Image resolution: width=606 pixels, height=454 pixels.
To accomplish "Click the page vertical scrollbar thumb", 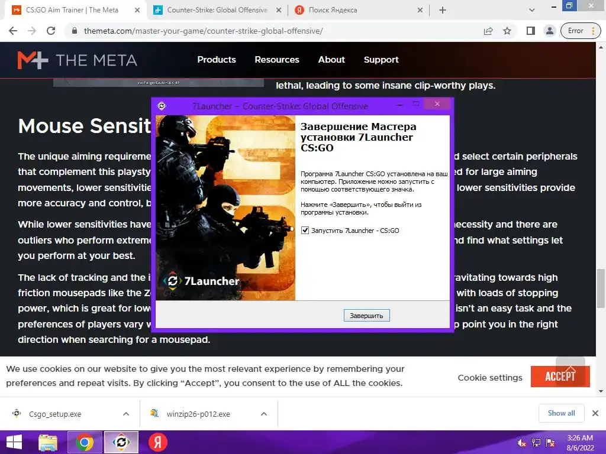I will 601,288.
